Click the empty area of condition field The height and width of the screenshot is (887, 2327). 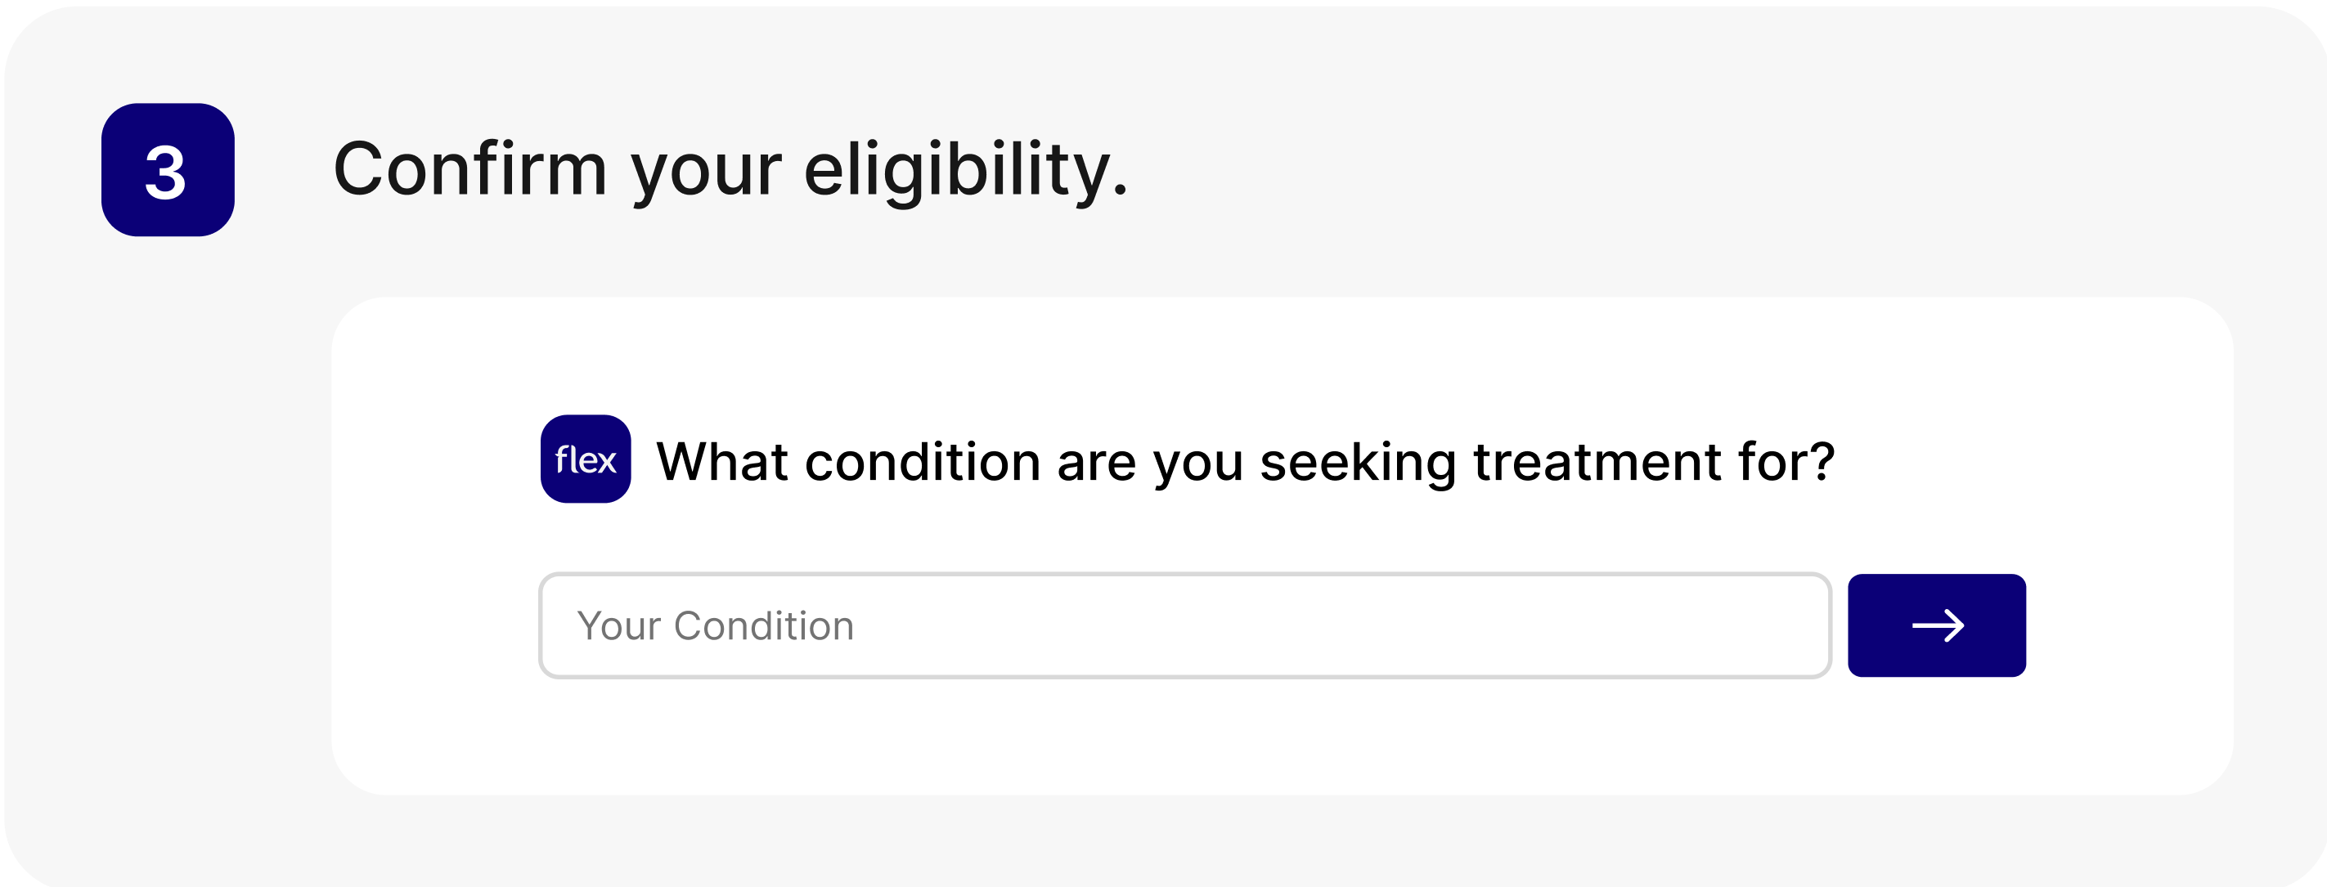tap(1355, 625)
